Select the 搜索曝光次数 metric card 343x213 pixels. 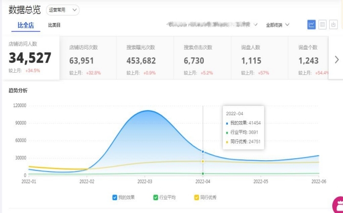[x=145, y=58]
